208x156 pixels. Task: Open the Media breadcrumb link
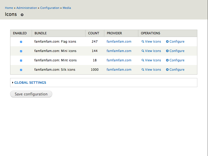point(67,8)
